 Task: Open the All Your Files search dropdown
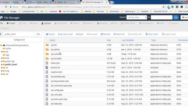(137, 17)
